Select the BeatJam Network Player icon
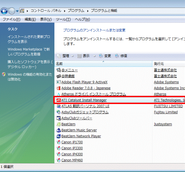 tap(58, 136)
